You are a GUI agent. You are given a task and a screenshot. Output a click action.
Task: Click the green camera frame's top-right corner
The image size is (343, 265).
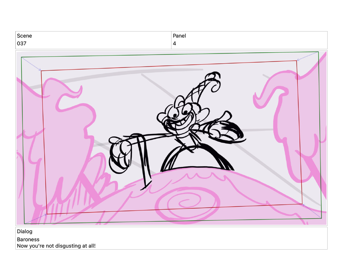(318, 52)
